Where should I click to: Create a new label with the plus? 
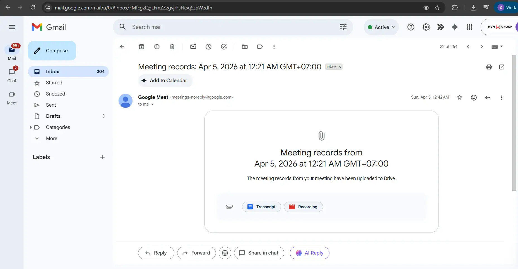coord(102,157)
